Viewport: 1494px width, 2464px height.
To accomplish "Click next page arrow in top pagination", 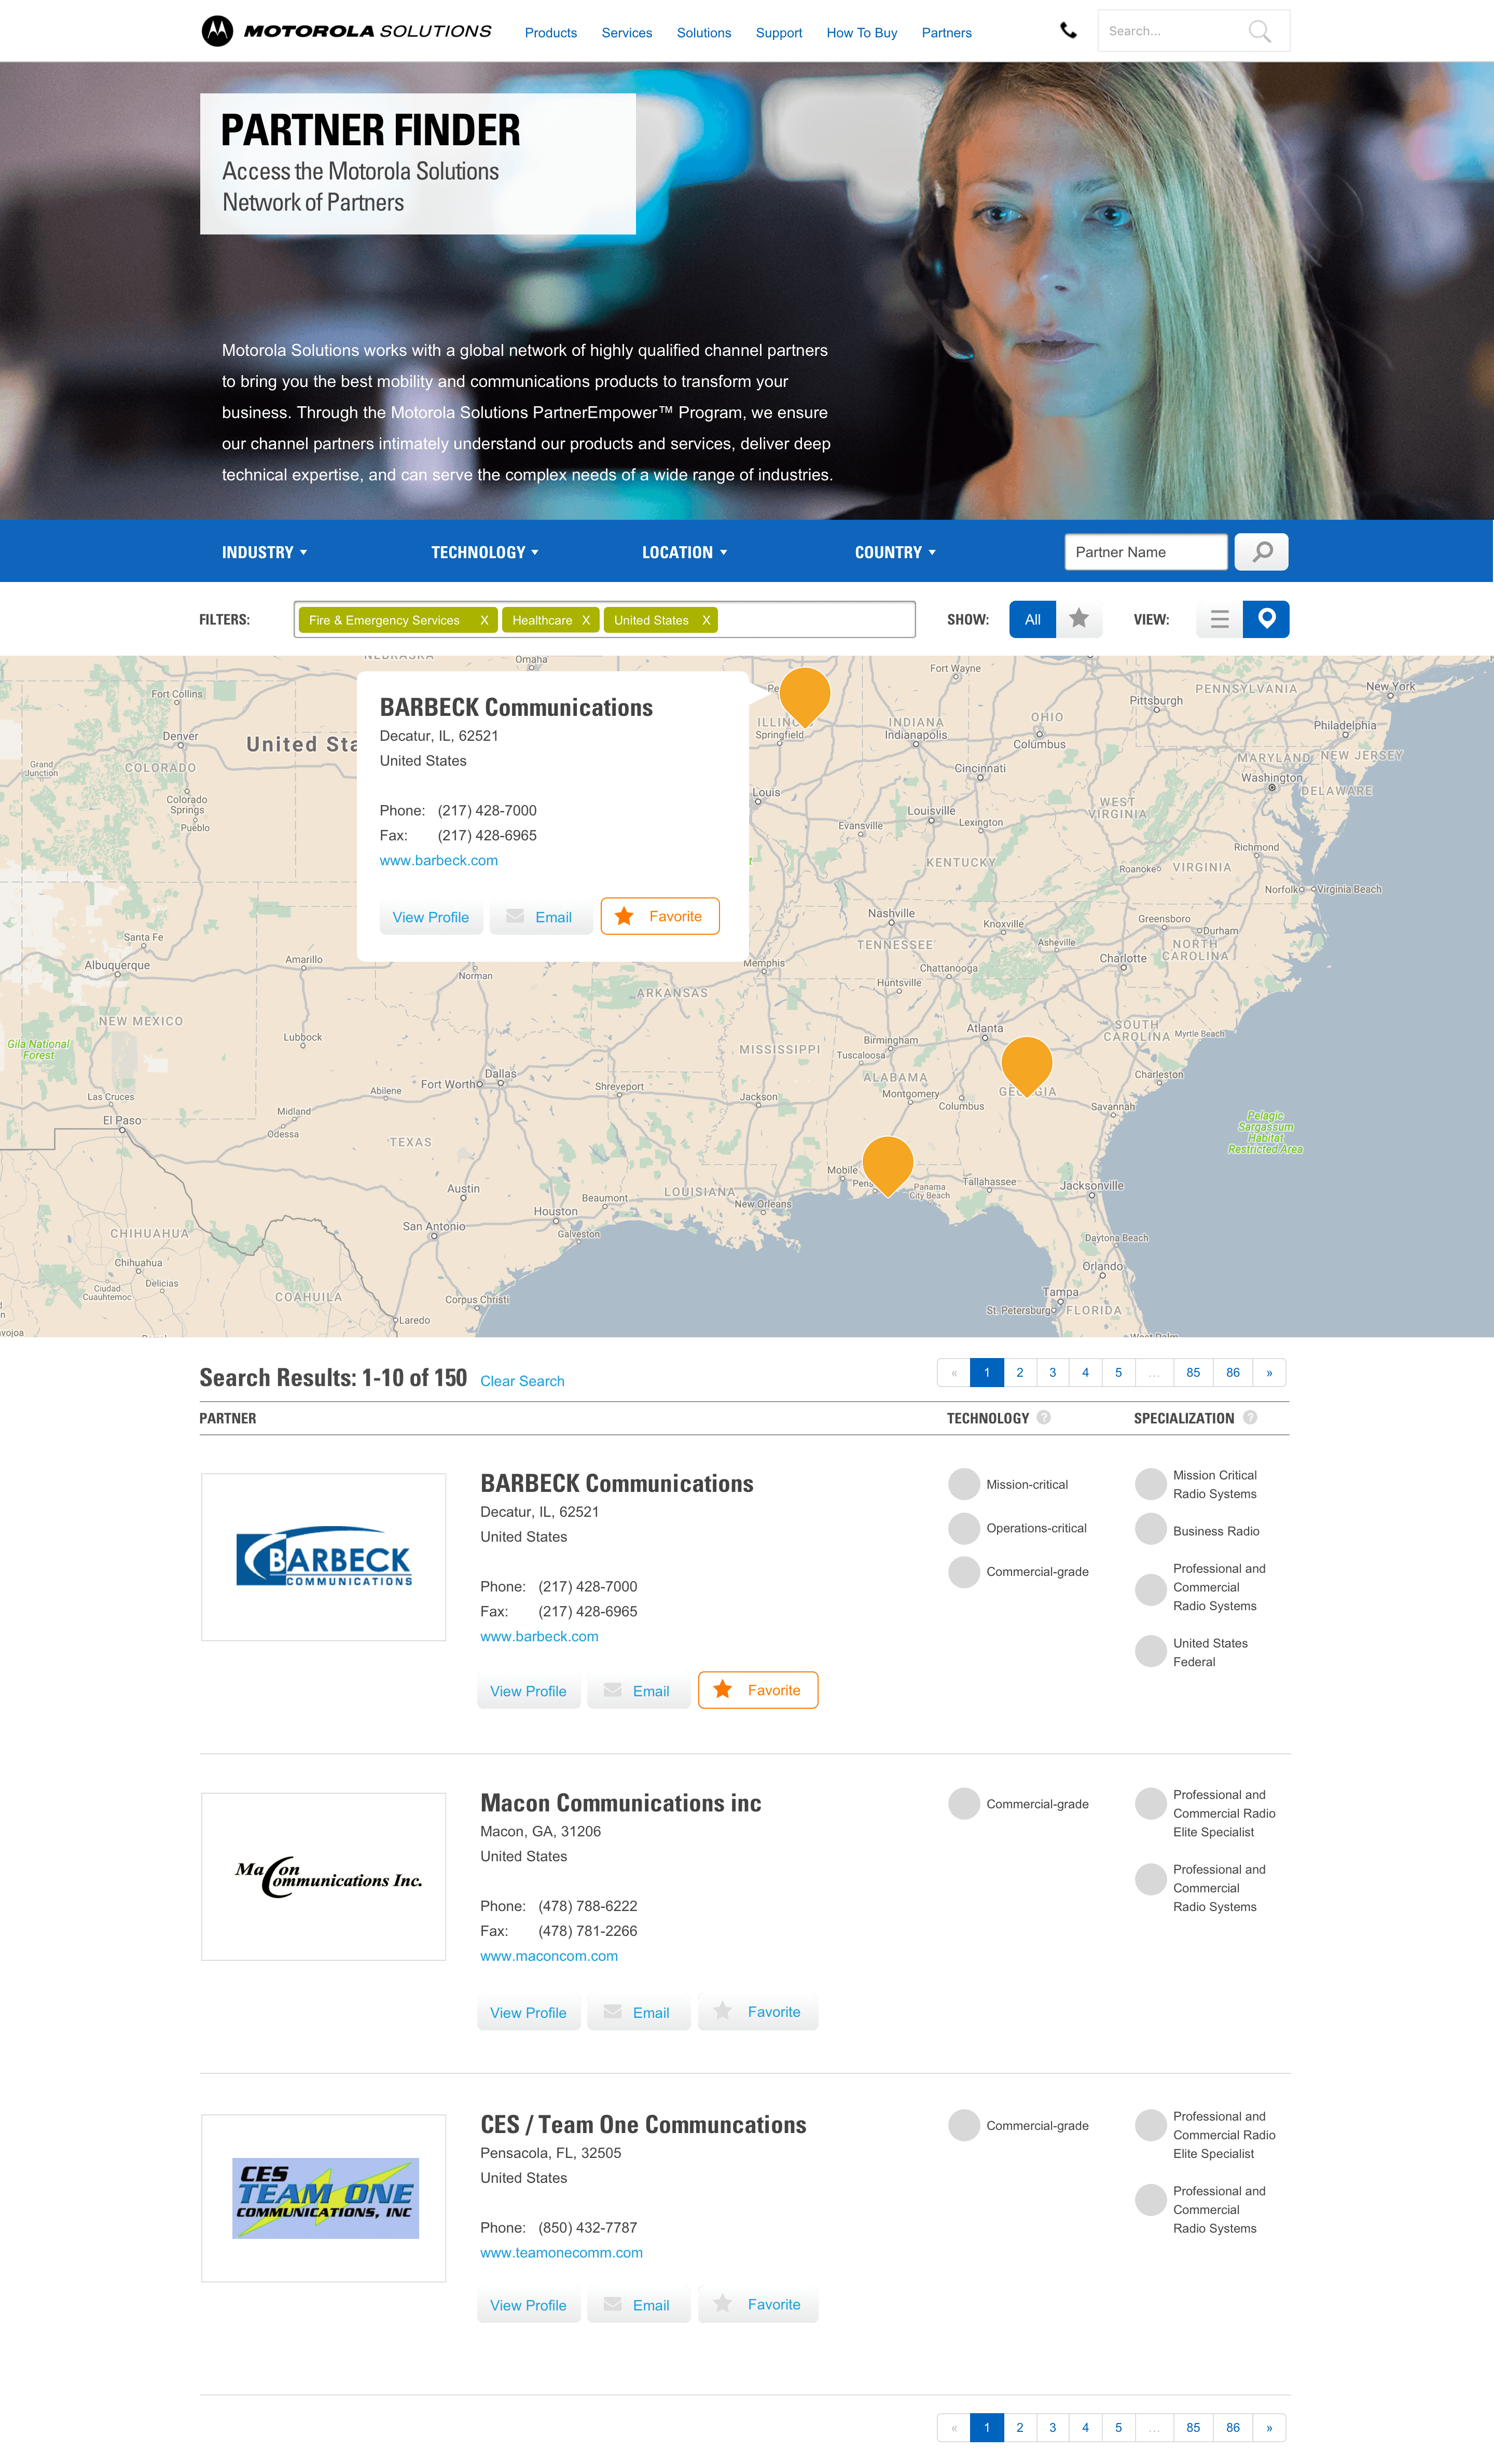I will click(x=1269, y=1372).
